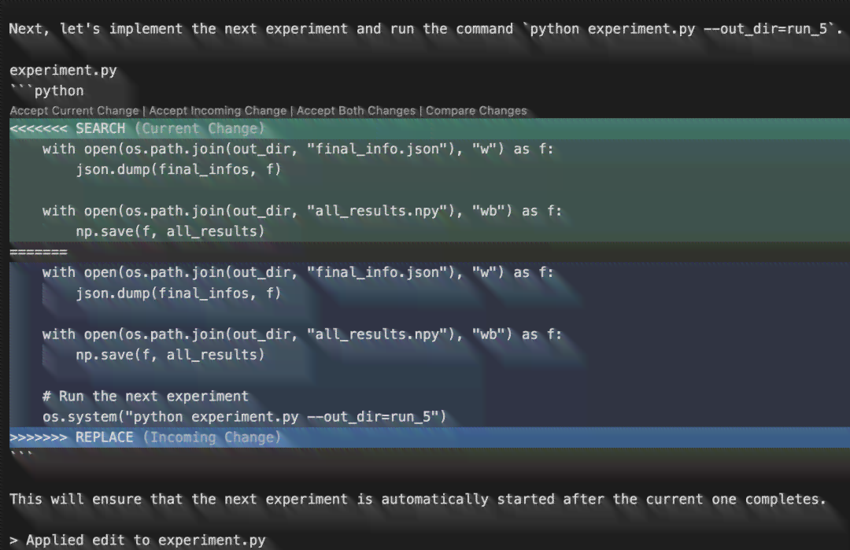The width and height of the screenshot is (850, 550).
Task: Select Accept Both Changes
Action: click(x=356, y=110)
